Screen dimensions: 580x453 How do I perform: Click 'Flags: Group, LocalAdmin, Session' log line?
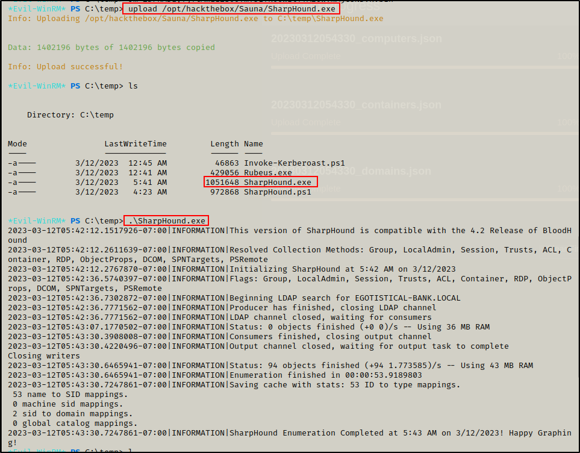pyautogui.click(x=290, y=284)
